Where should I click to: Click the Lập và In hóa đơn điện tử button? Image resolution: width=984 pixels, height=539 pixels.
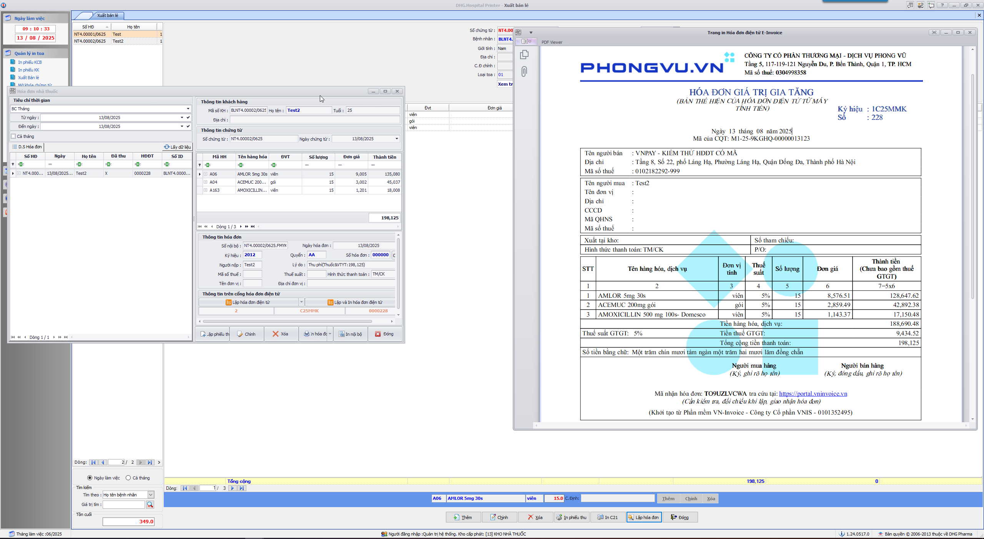[x=354, y=302]
